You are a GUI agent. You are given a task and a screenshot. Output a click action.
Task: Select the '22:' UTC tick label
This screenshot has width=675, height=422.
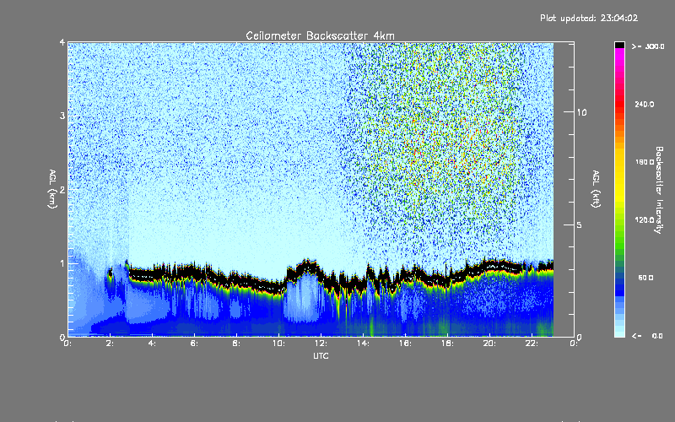[532, 344]
